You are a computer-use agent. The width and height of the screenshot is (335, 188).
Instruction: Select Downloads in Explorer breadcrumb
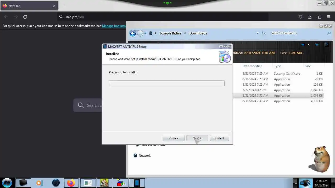(x=198, y=33)
